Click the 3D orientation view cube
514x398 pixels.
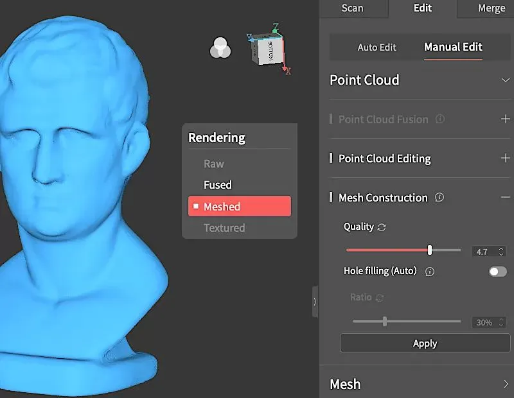[x=268, y=49]
